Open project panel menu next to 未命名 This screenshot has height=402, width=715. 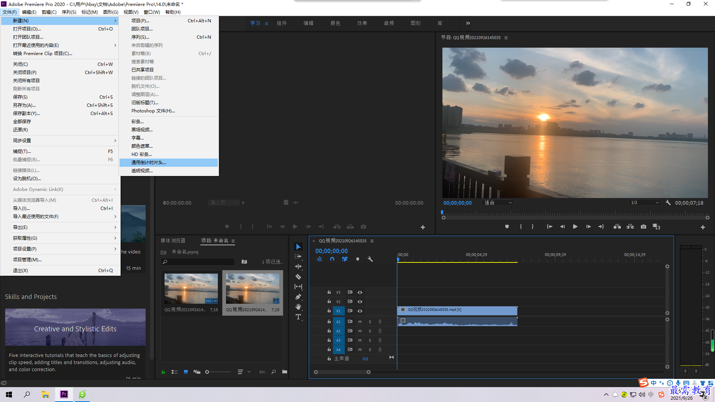coord(233,241)
